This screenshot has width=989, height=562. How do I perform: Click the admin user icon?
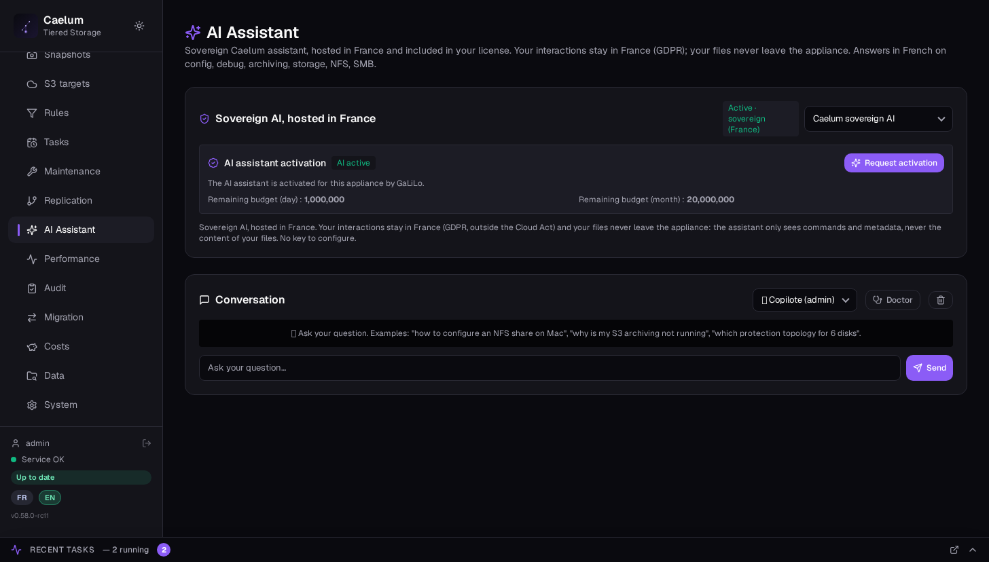coord(16,443)
